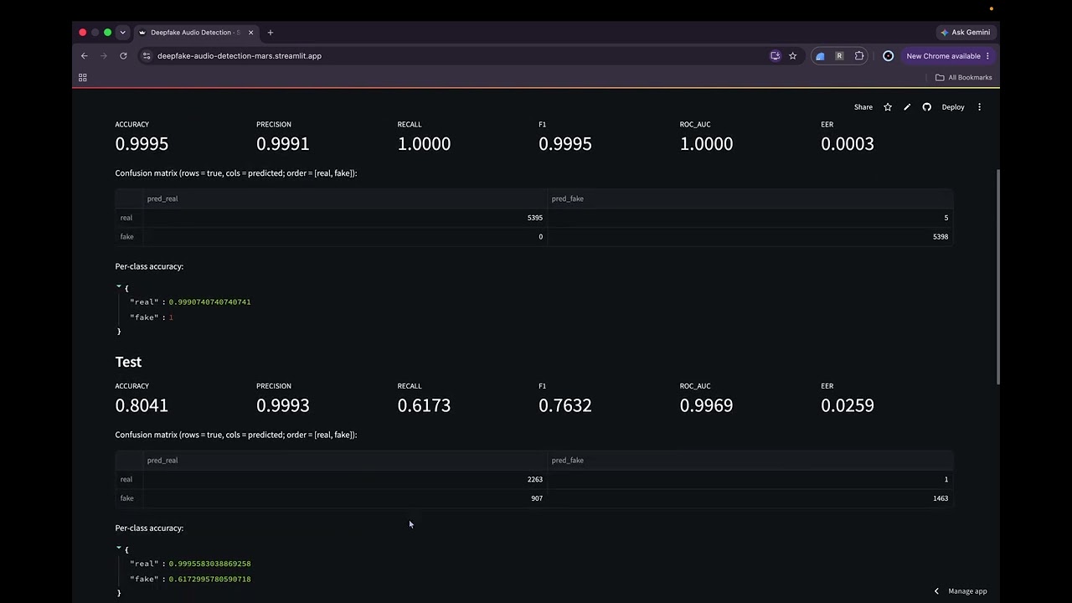This screenshot has width=1072, height=603.
Task: Click JSON value 0.6172995780590718
Action: click(x=209, y=579)
